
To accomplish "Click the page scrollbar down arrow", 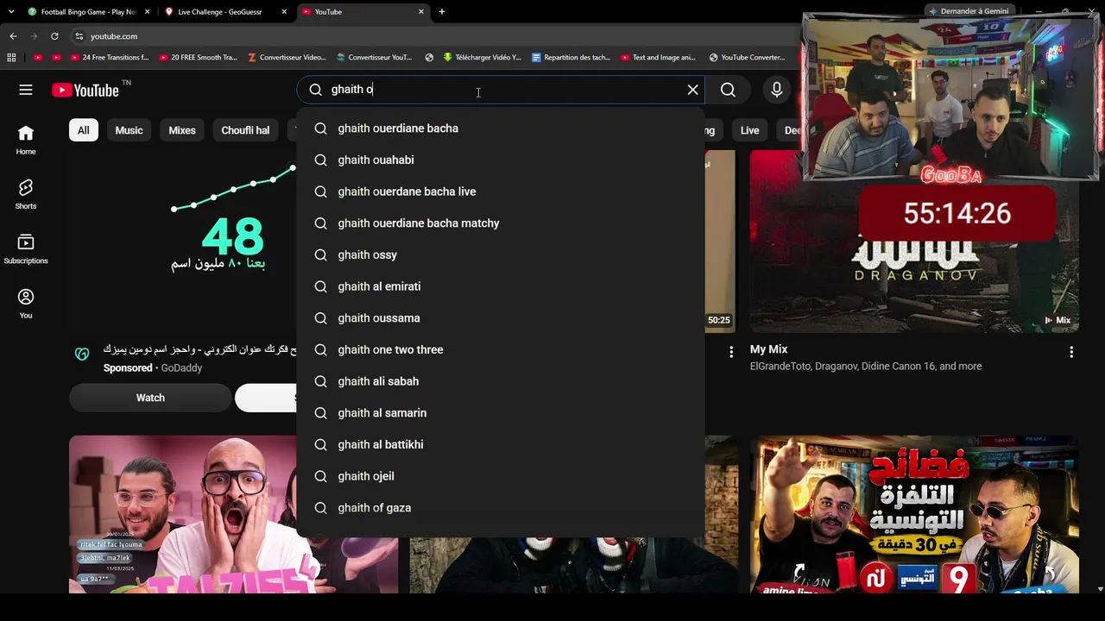I will click(1100, 589).
